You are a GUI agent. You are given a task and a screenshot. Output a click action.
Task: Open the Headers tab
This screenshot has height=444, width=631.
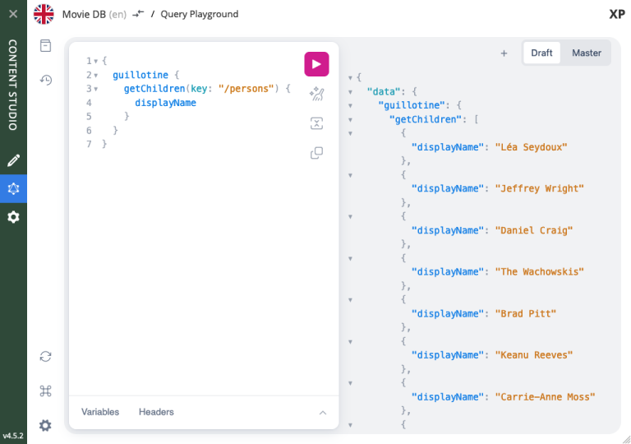click(x=156, y=412)
